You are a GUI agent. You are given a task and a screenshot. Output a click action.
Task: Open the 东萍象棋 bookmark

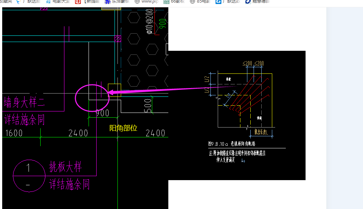[117, 1]
